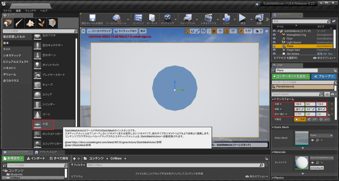The image size is (339, 181).
Task: Toggle rotation snapping triangle icon
Action: (227, 31)
